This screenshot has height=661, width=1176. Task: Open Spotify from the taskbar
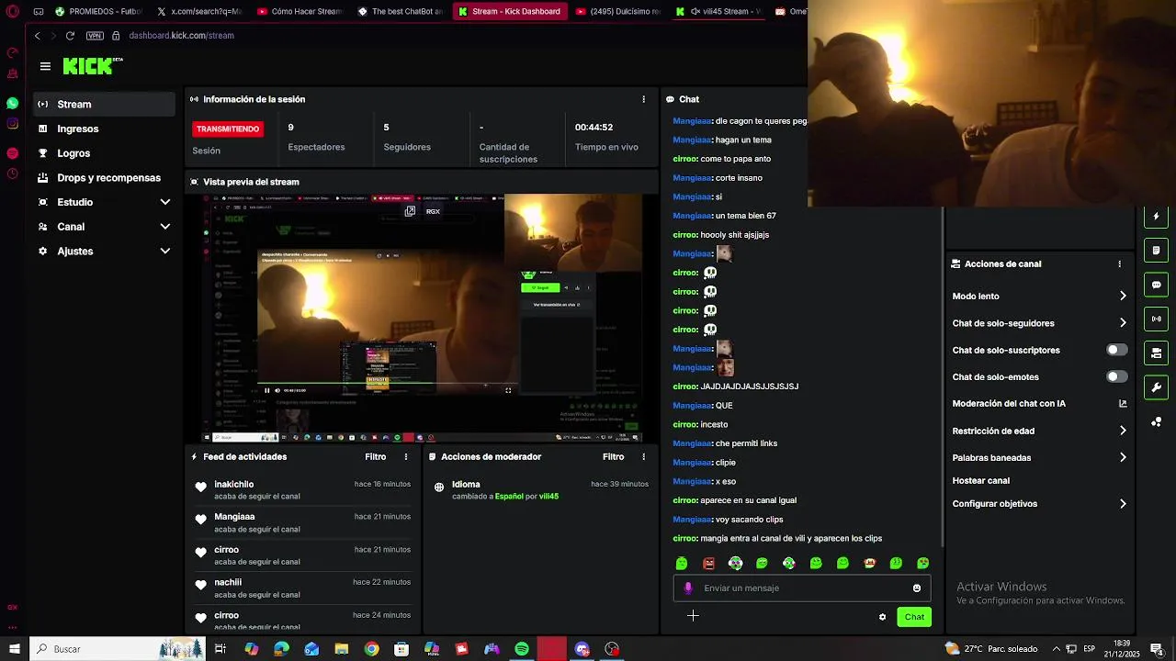pos(522,649)
